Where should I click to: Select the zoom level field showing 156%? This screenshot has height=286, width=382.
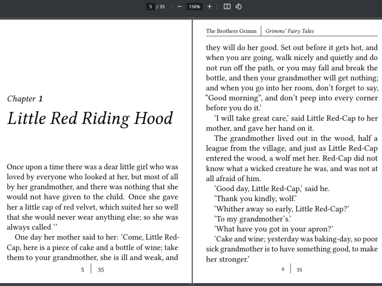click(x=194, y=6)
